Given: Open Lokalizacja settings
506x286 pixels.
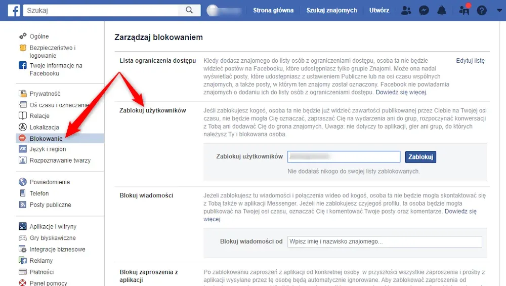Looking at the screenshot, I should click(44, 127).
